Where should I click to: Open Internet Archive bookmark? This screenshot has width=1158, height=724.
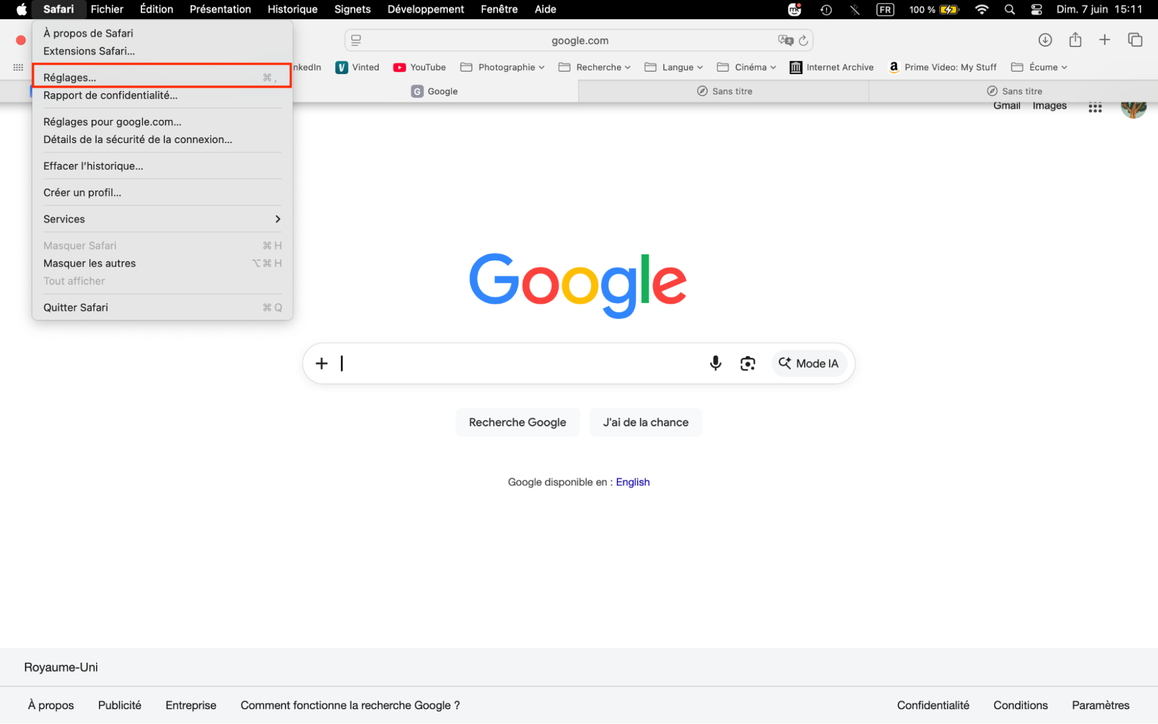pos(831,67)
